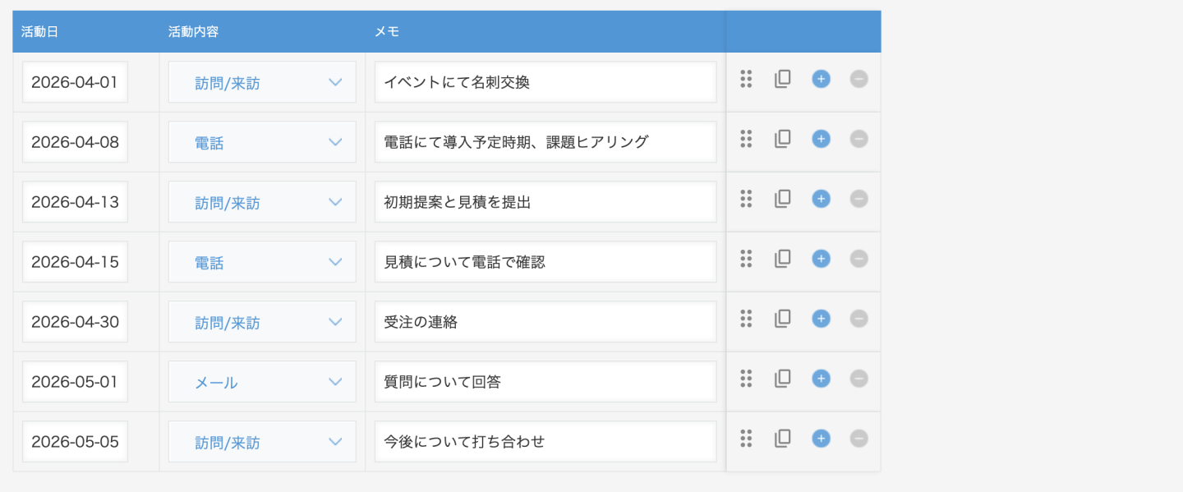The width and height of the screenshot is (1183, 492).
Task: Copy the 2026-04-08 activity row
Action: coord(782,139)
